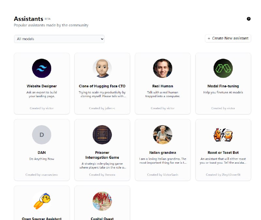Open the help question mark icon

click(x=249, y=19)
